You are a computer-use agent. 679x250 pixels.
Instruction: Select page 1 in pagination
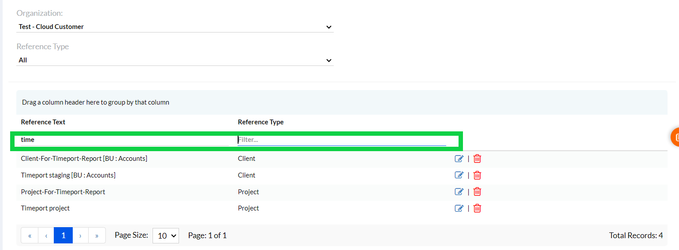(x=63, y=236)
